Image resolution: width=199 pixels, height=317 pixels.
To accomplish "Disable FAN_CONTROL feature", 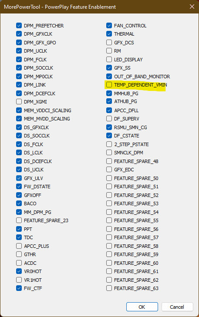I will pos(109,26).
